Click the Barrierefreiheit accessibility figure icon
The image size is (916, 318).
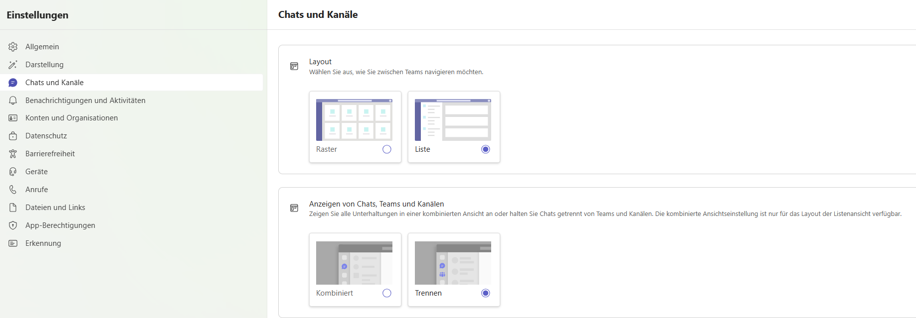click(13, 154)
